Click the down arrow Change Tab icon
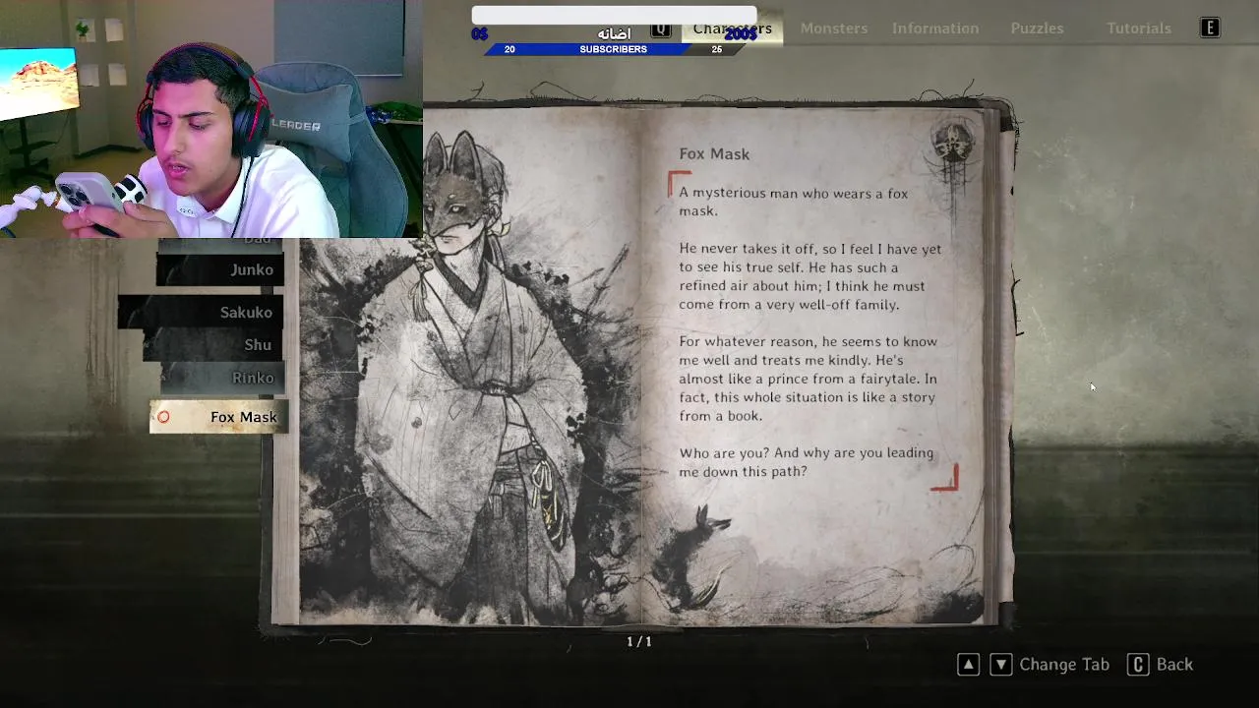The image size is (1259, 708). click(x=1000, y=665)
